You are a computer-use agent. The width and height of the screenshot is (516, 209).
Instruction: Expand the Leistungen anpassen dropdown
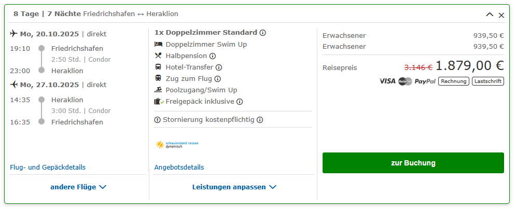(234, 187)
